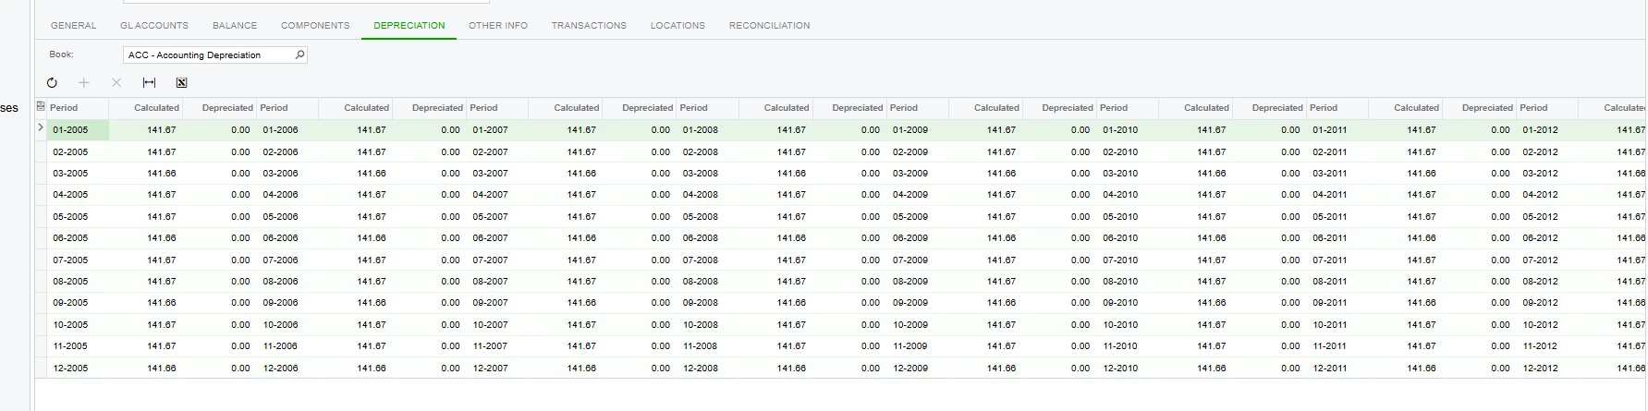This screenshot has width=1648, height=411.
Task: Select the Depreciation tab
Action: (409, 26)
